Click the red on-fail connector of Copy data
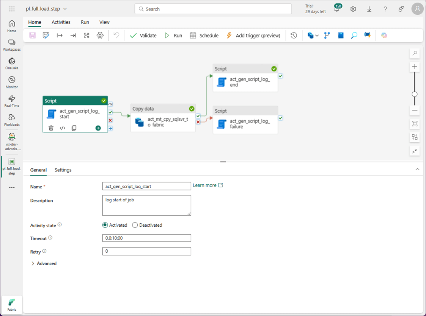 tap(198, 121)
